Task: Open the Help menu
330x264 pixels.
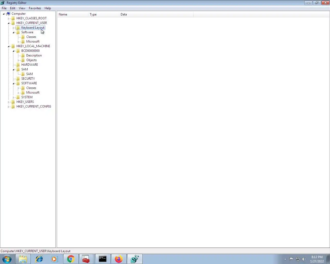Action: click(x=48, y=8)
